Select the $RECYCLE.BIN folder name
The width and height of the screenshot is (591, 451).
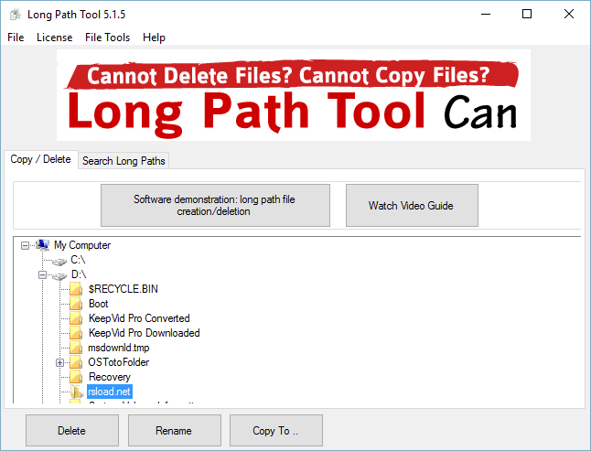124,289
